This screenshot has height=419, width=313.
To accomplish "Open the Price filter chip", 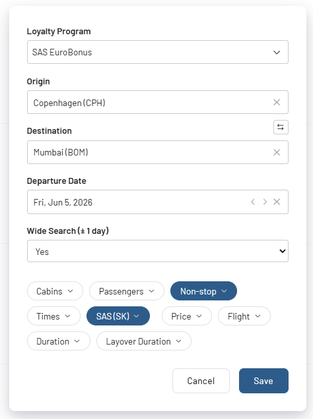I will (x=187, y=316).
